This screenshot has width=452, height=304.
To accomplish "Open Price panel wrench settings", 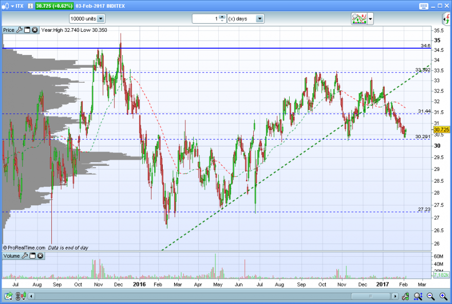I will tap(20, 30).
